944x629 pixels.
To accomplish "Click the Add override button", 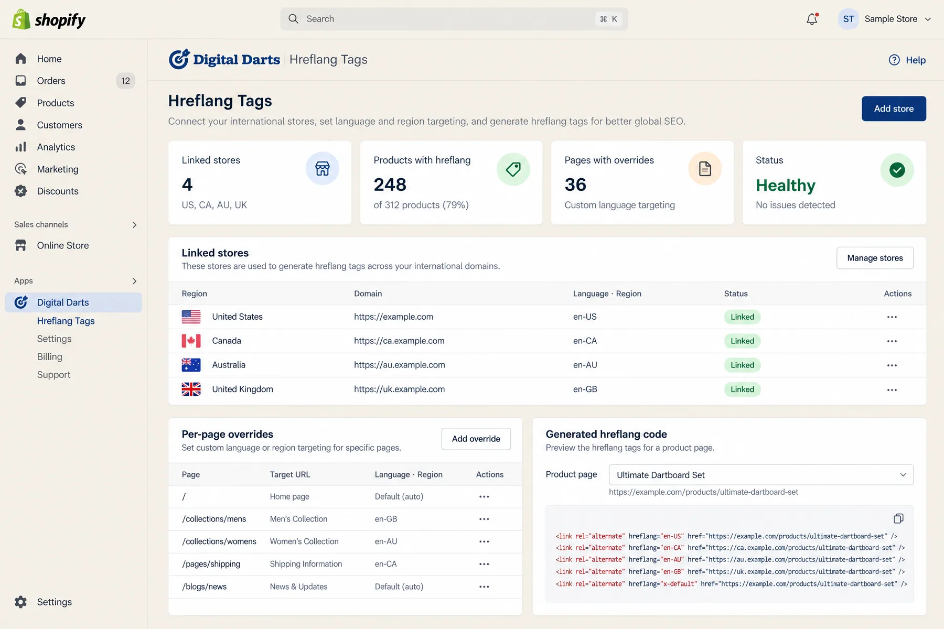I will coord(476,439).
